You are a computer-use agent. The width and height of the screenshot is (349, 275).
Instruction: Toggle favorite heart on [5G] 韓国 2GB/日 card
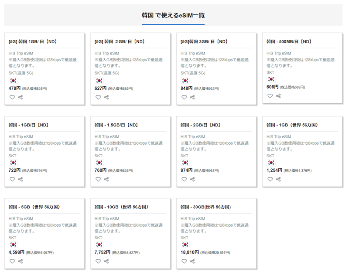coord(98,97)
